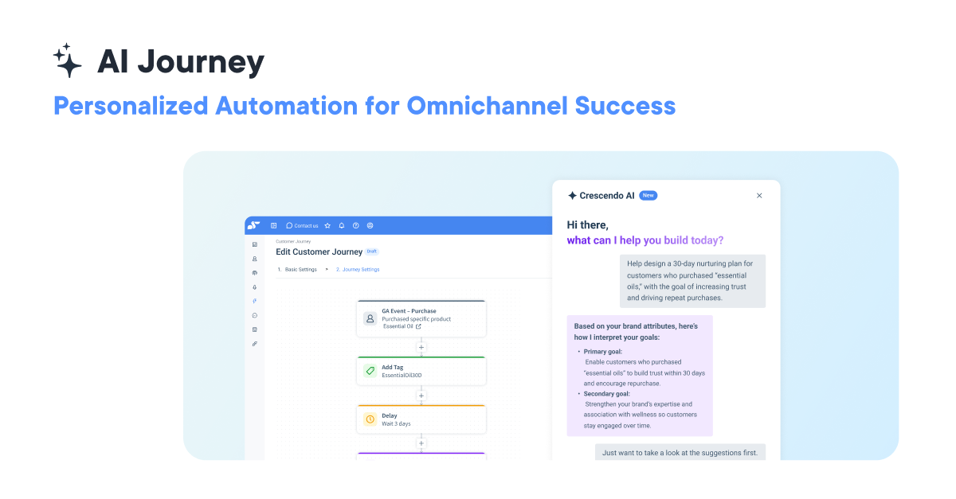
Task: Click the person icon in left sidebar
Action: coord(255,259)
